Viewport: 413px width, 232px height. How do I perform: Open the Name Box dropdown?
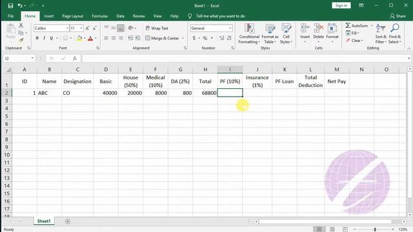coord(32,59)
